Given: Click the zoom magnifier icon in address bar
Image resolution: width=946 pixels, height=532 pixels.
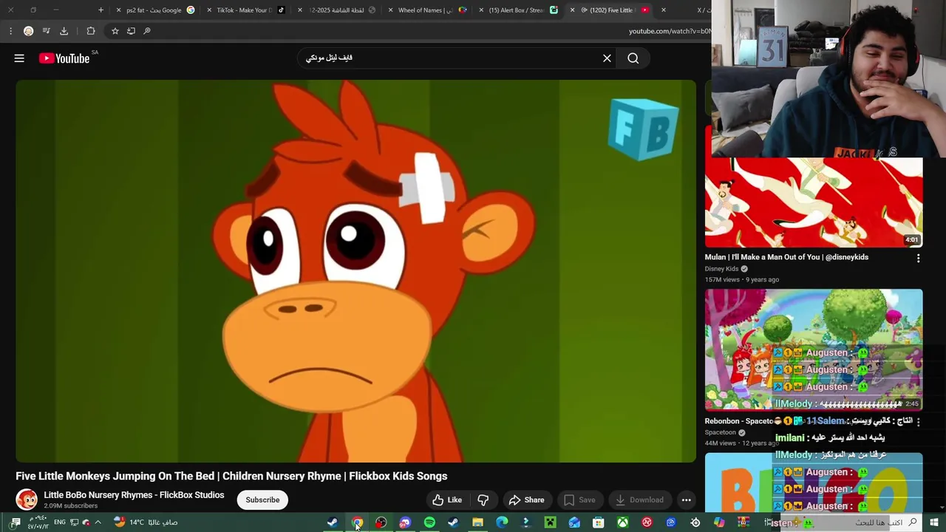Looking at the screenshot, I should click(x=147, y=31).
